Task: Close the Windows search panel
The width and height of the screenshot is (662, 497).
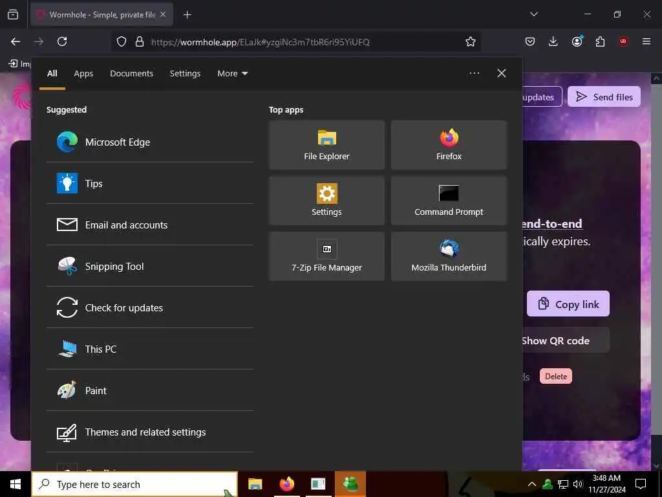Action: coord(502,73)
